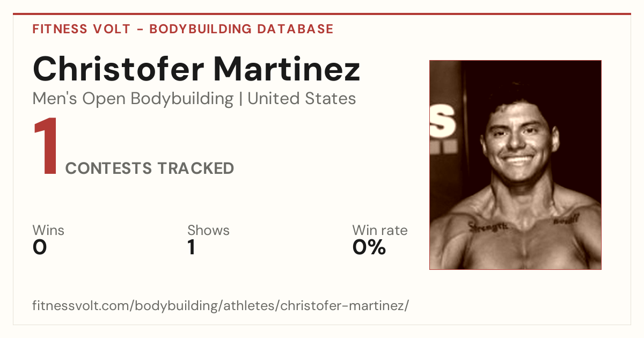Click the Strength tattoo in the photo
Viewport: 644px width, 338px height.
point(488,227)
